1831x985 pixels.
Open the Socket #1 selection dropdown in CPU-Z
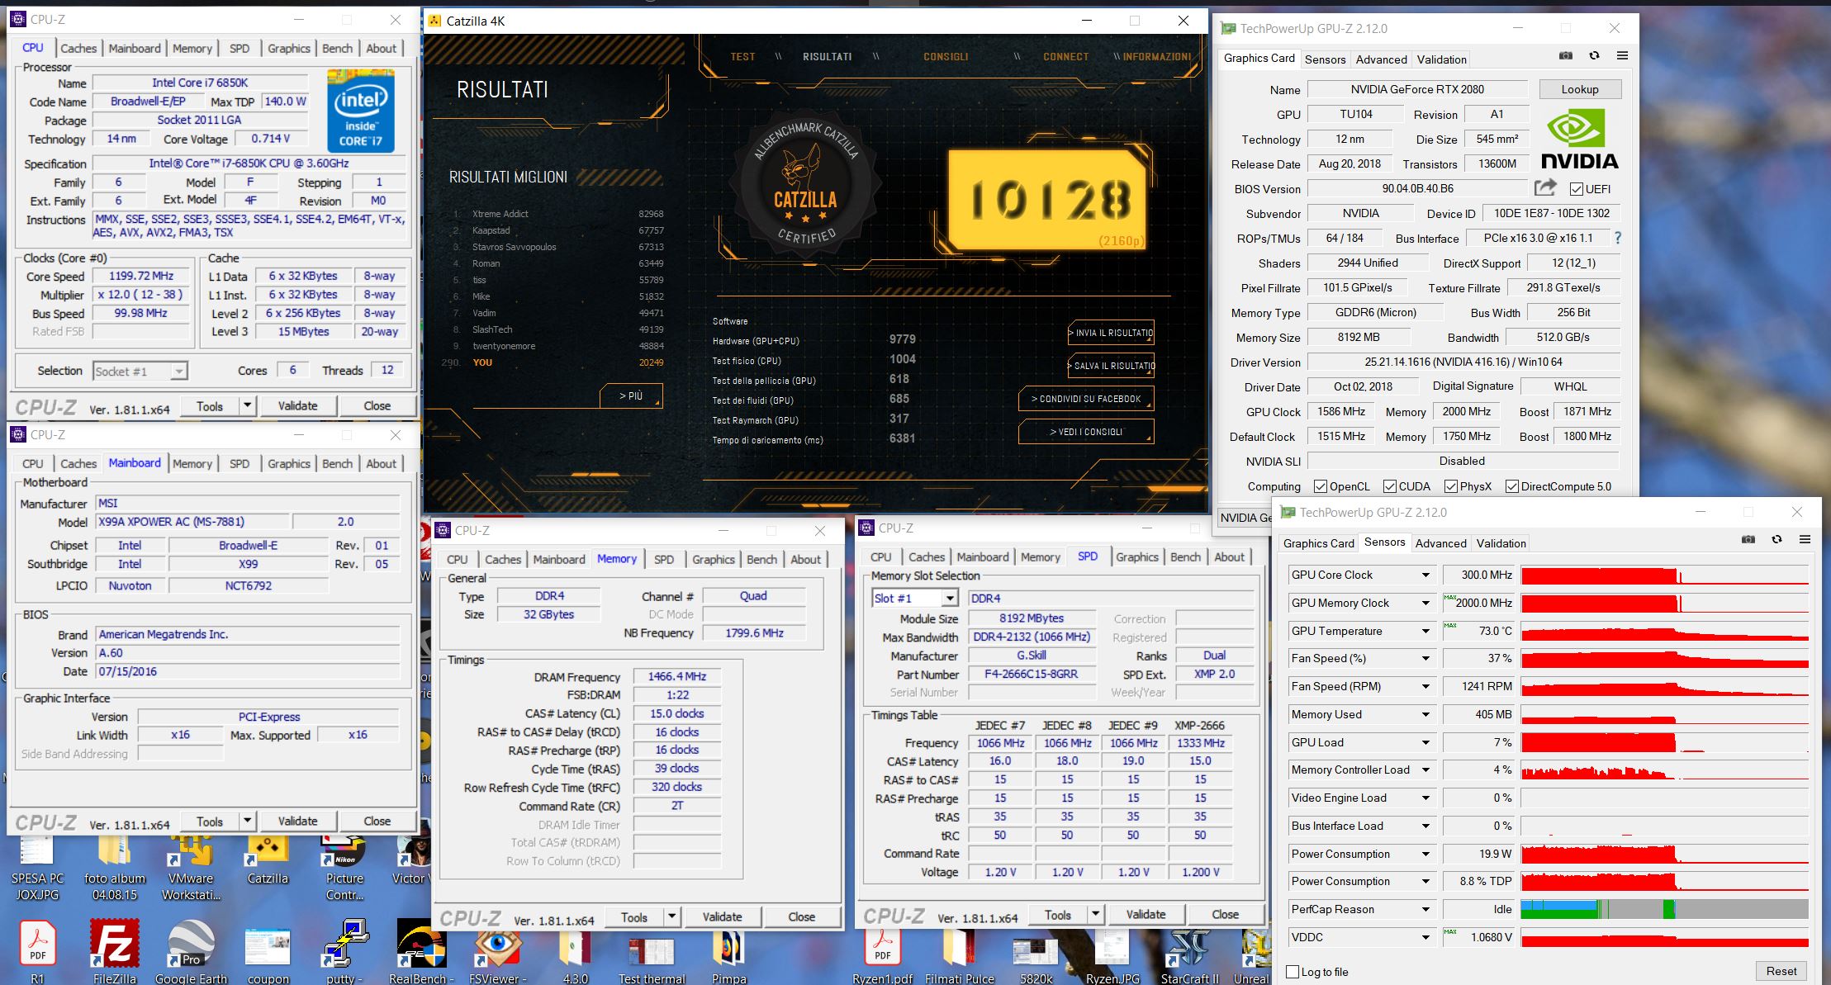140,371
